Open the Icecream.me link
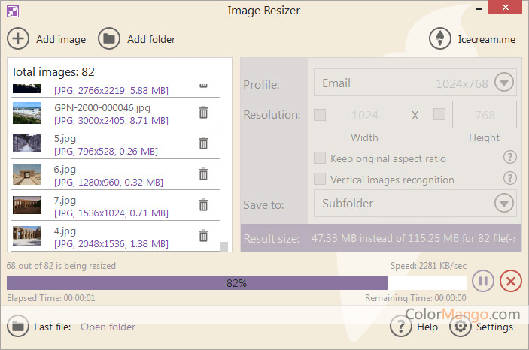The width and height of the screenshot is (529, 350). tap(487, 39)
